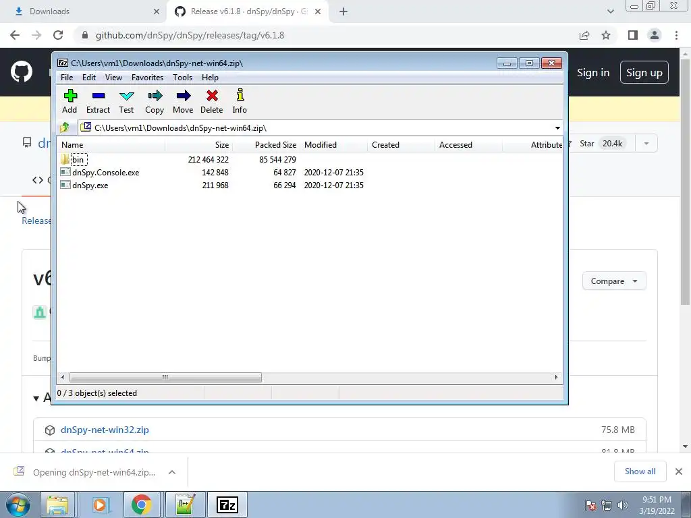This screenshot has height=518, width=691.
Task: Open Windows Media Player from taskbar
Action: [100, 505]
